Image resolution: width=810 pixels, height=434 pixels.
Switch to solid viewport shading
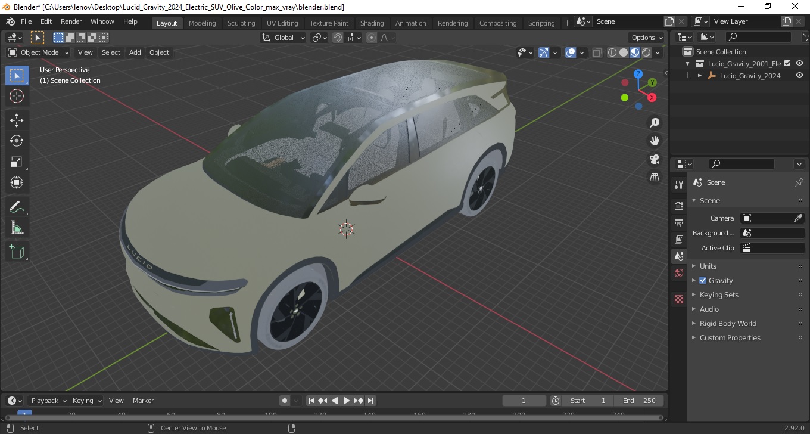[624, 52]
